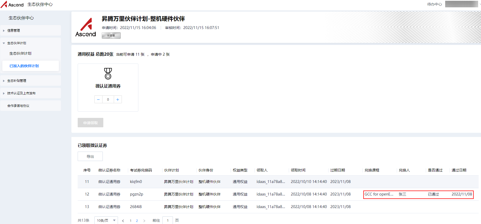Click the Ascend logo in top bar

[x=12, y=4]
